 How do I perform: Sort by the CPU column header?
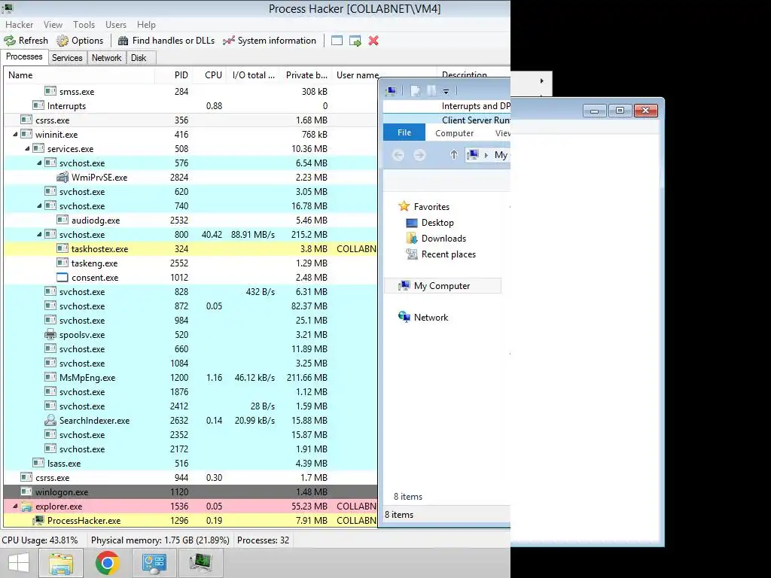211,75
